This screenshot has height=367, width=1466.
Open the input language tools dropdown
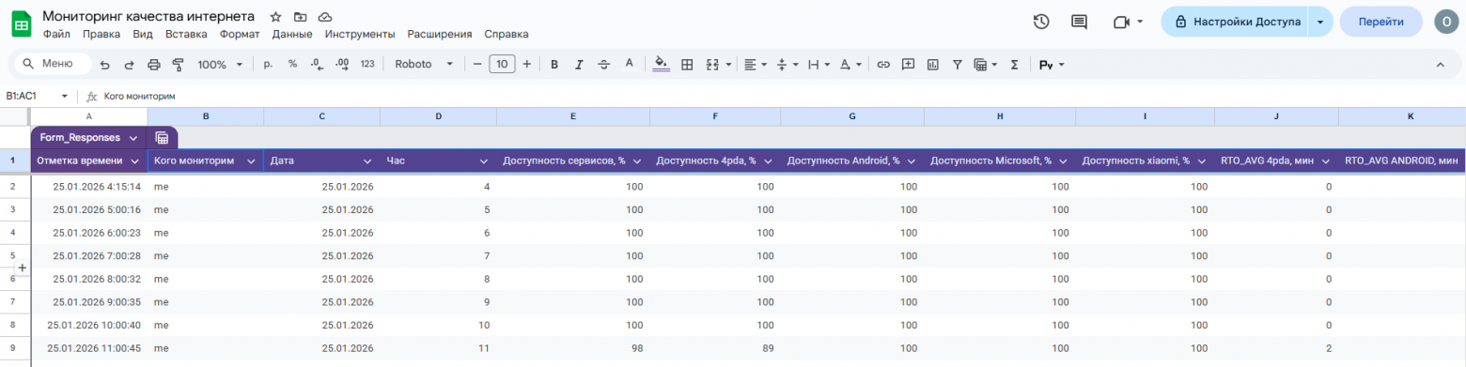coord(1052,65)
